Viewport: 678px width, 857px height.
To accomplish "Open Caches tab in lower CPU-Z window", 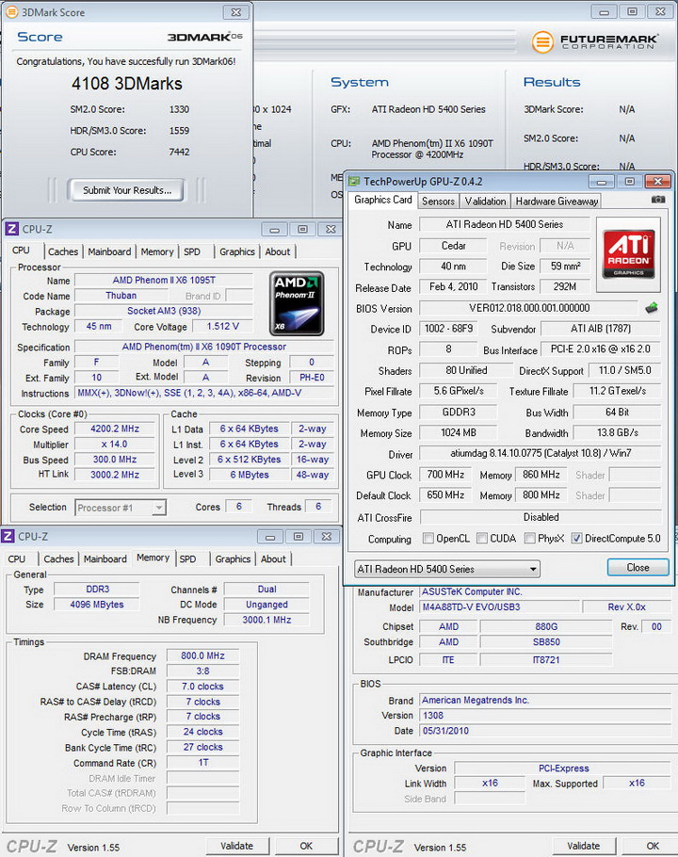I will (58, 559).
